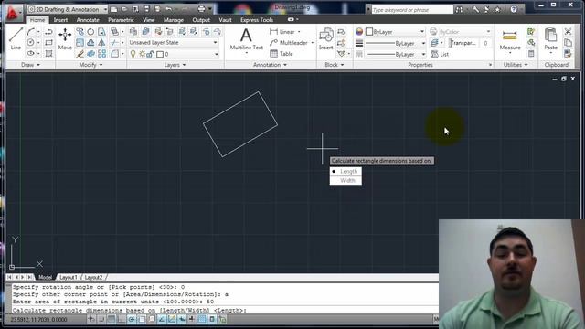Open the View ribbon tab
The image size is (585, 329).
(x=148, y=20)
